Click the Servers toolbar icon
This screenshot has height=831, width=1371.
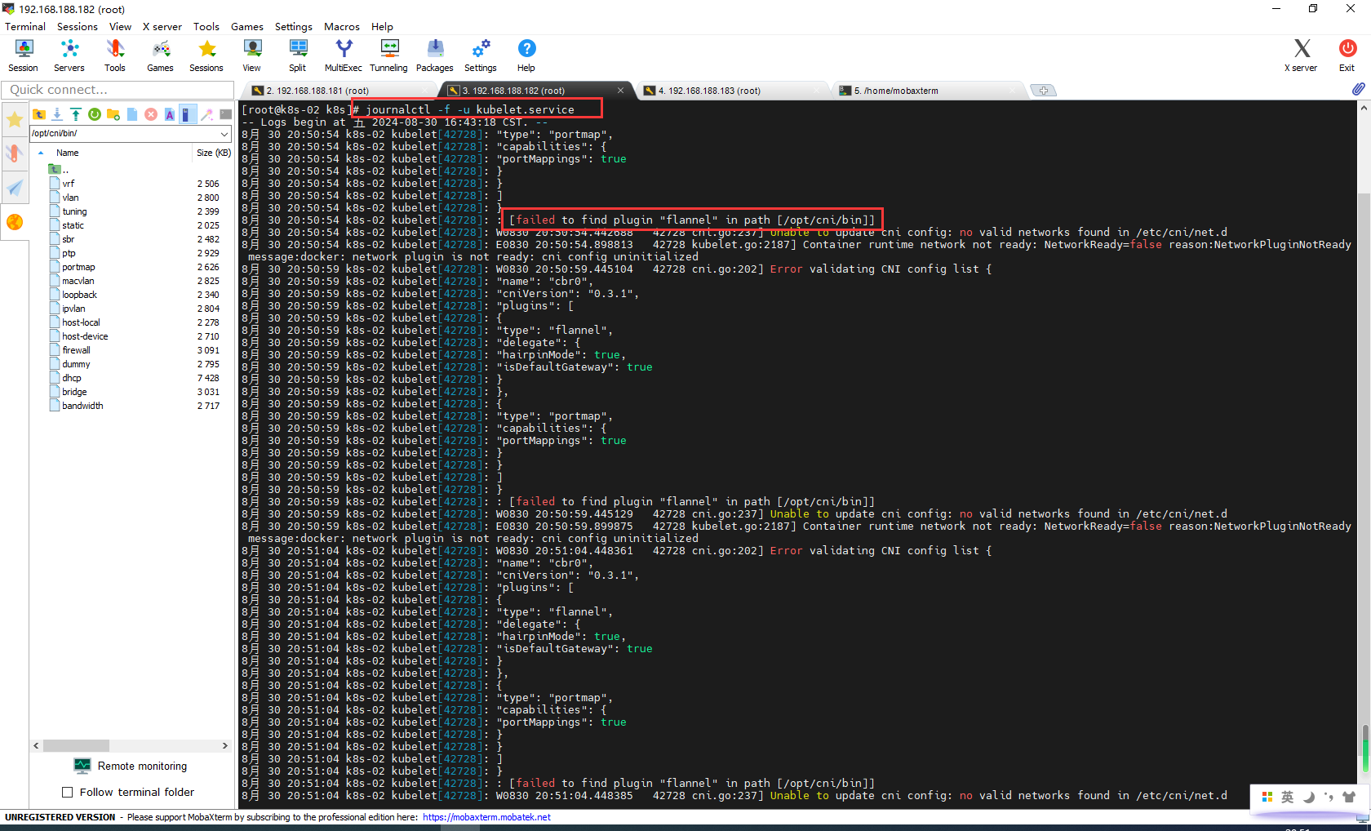pos(69,56)
